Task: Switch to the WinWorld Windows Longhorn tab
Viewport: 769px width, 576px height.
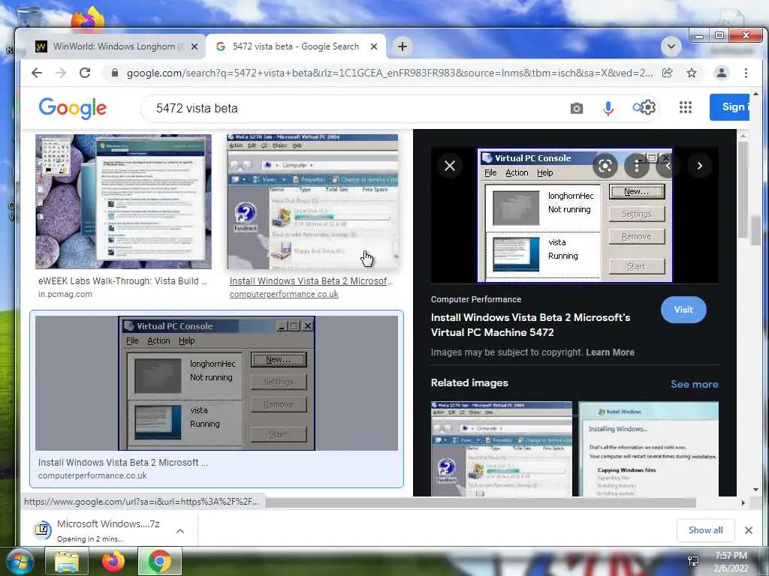Action: (x=118, y=46)
